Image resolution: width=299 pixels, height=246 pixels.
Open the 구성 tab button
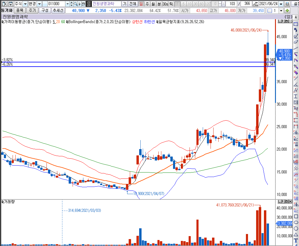point(45,10)
